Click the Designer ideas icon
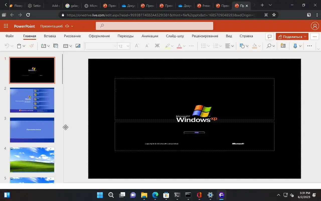 pyautogui.click(x=283, y=46)
